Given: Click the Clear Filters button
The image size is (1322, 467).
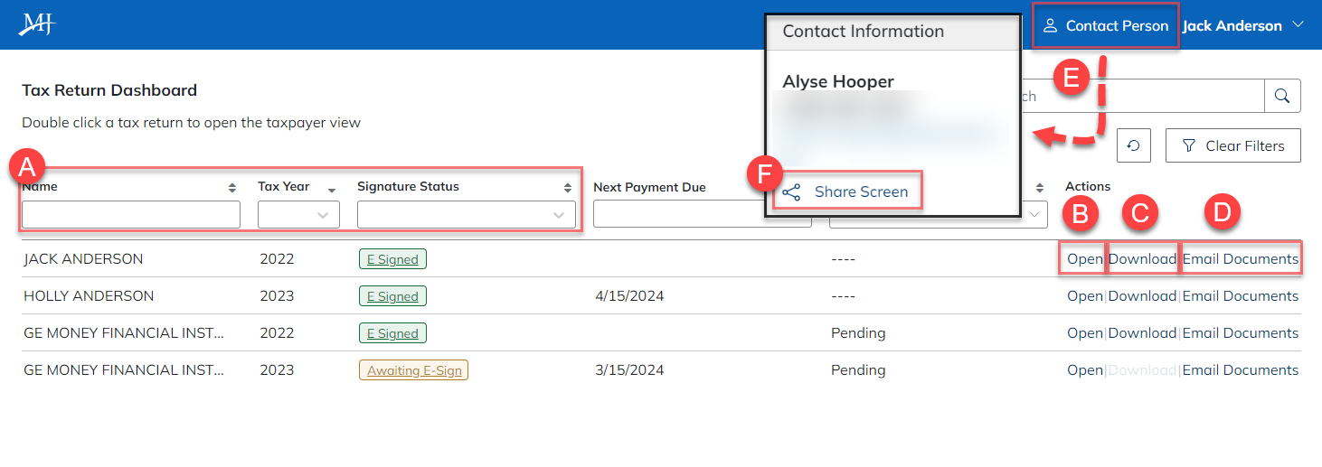Looking at the screenshot, I should (1232, 145).
